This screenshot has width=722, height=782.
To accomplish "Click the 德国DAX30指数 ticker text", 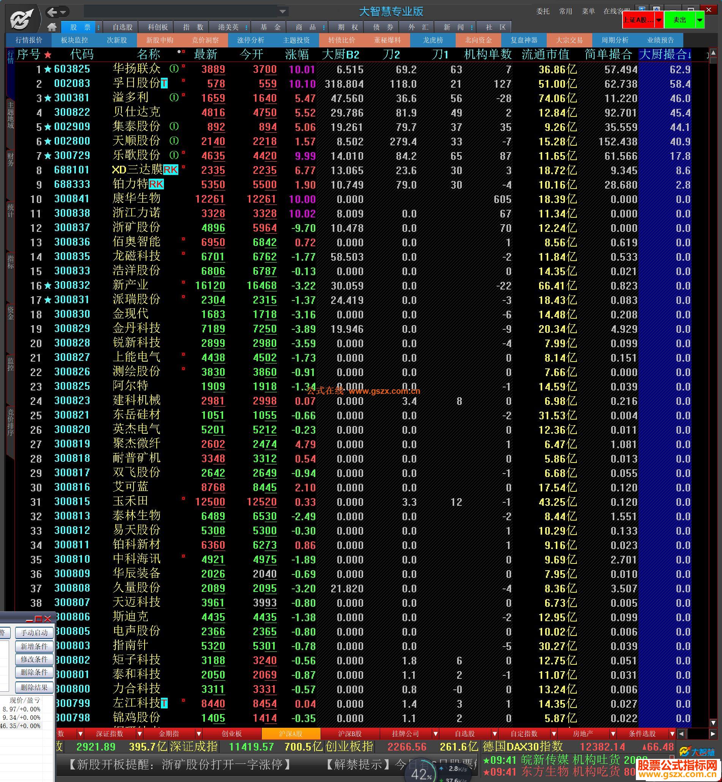I will 523,746.
